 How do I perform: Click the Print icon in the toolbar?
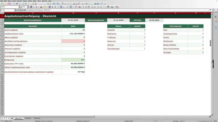tap(17, 4)
